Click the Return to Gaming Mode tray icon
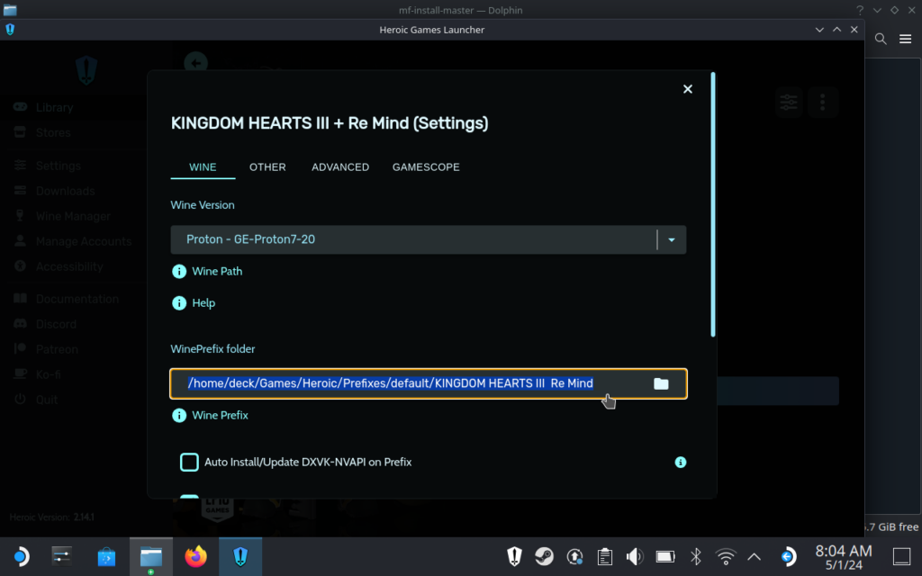 [x=788, y=556]
